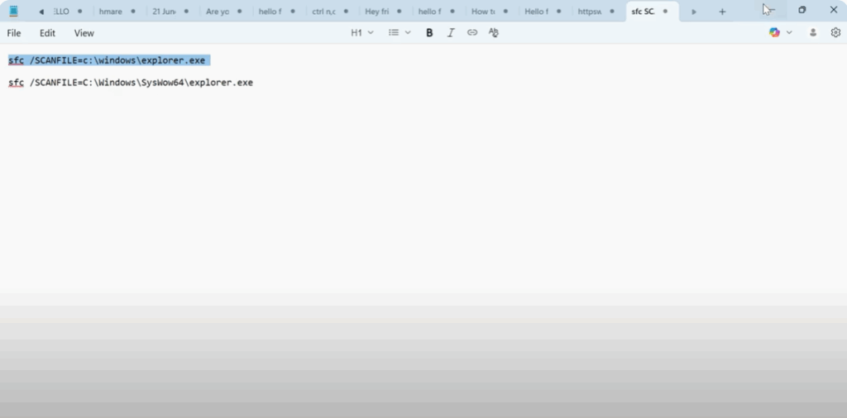Switch to the How to tab

coord(491,12)
